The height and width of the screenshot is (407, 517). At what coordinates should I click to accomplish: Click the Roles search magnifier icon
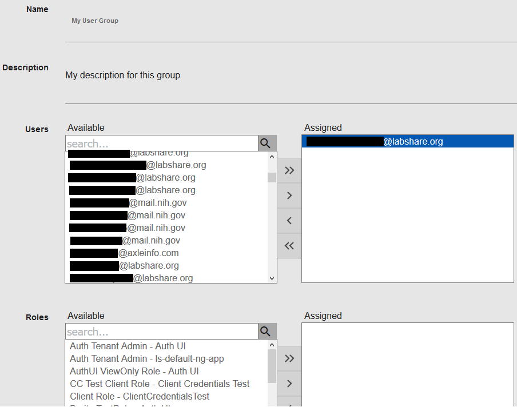[268, 331]
